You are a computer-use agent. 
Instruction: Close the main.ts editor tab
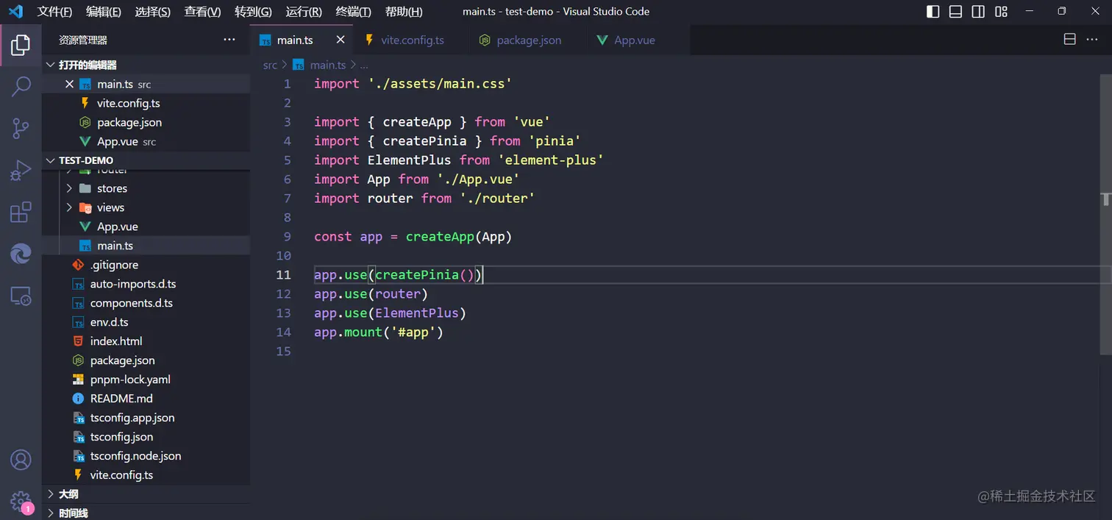[x=340, y=40]
